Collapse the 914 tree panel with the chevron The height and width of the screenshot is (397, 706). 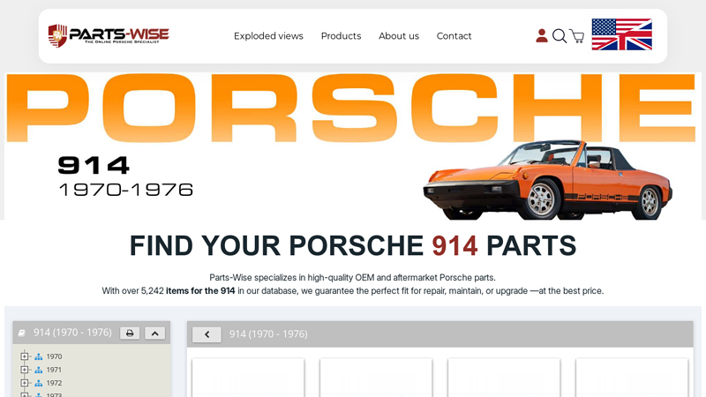(x=155, y=333)
